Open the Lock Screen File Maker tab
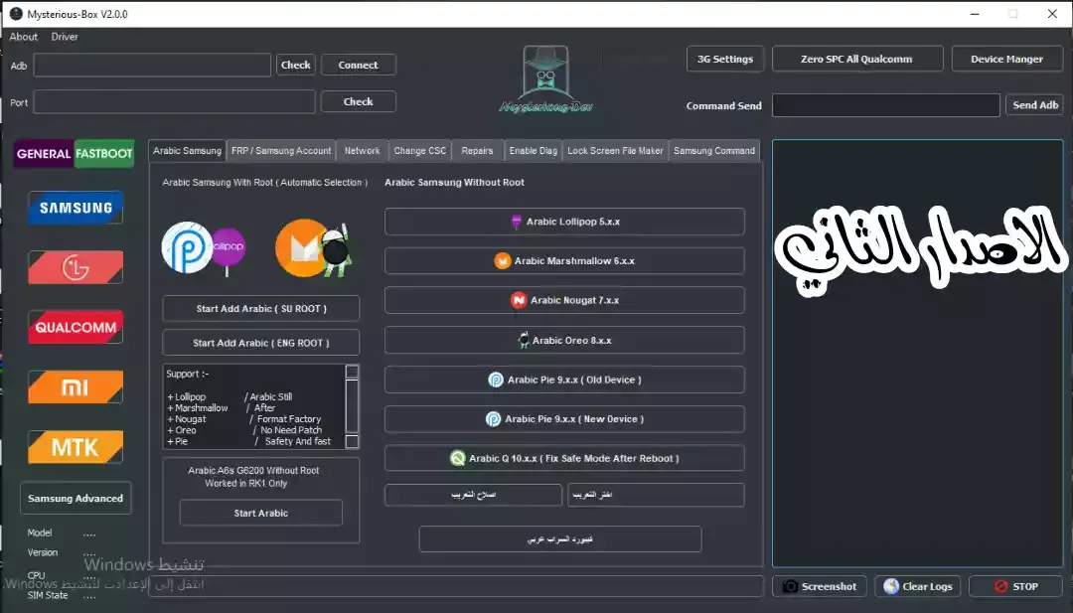1073x613 pixels. point(615,150)
